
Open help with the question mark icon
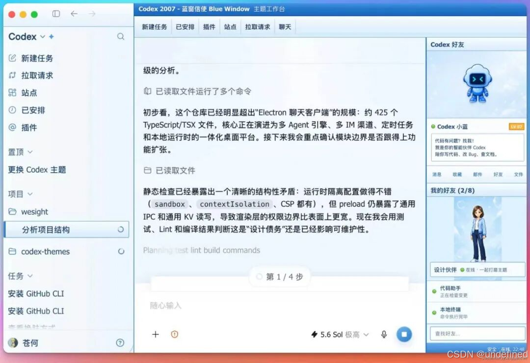click(x=120, y=343)
